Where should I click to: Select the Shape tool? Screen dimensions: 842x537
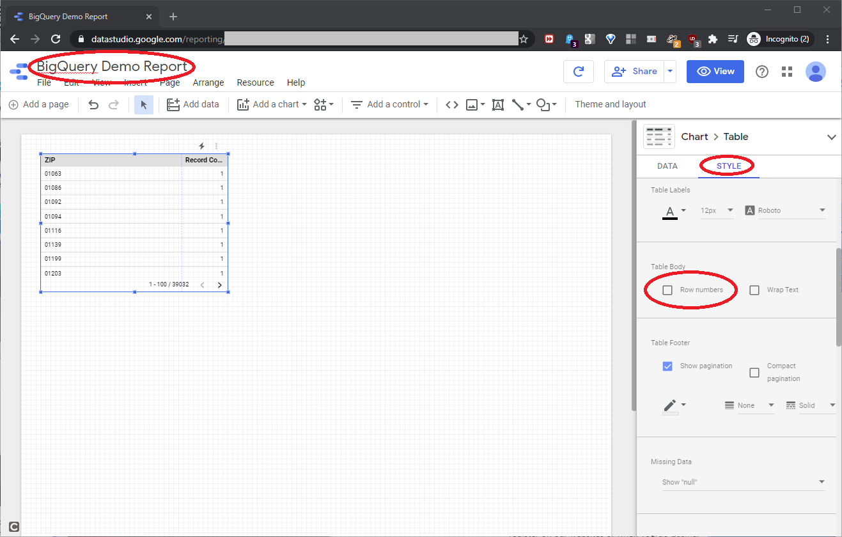(x=546, y=104)
